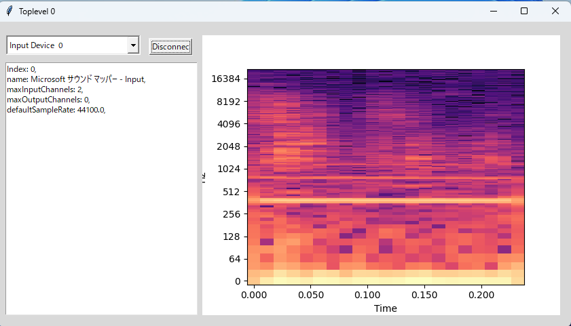Image resolution: width=571 pixels, height=326 pixels.
Task: Click the 16384 frequency axis label
Action: click(x=226, y=79)
